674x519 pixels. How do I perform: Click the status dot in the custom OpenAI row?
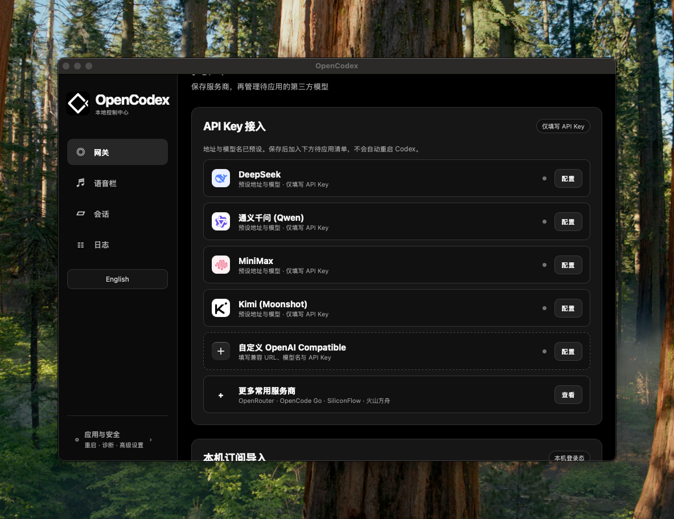pos(545,352)
